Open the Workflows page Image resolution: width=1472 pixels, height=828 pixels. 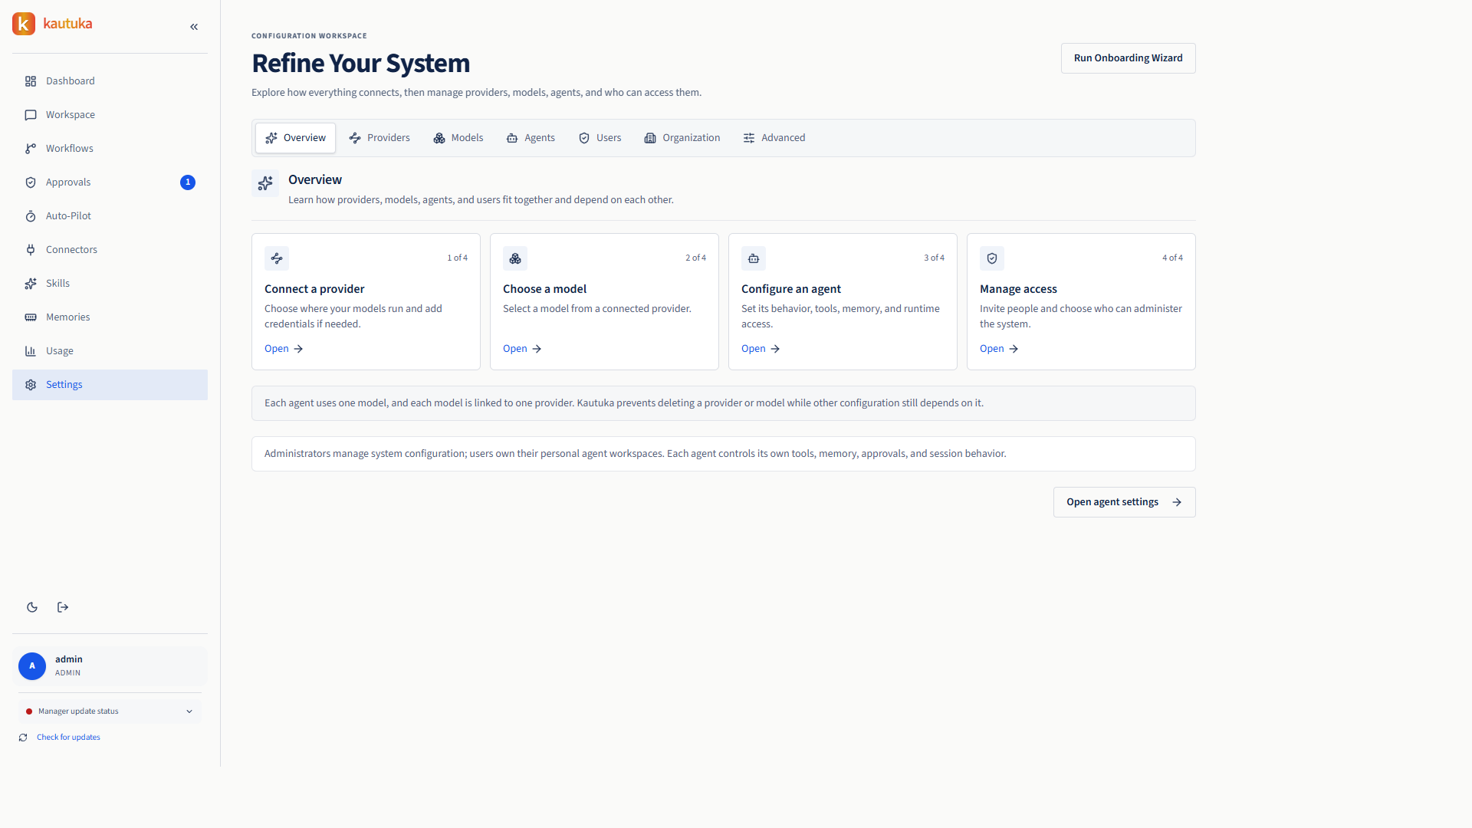110,149
